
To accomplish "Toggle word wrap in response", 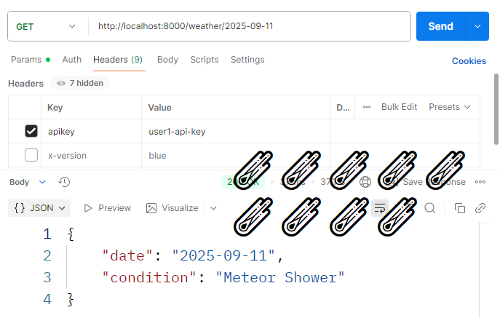I will click(x=379, y=208).
